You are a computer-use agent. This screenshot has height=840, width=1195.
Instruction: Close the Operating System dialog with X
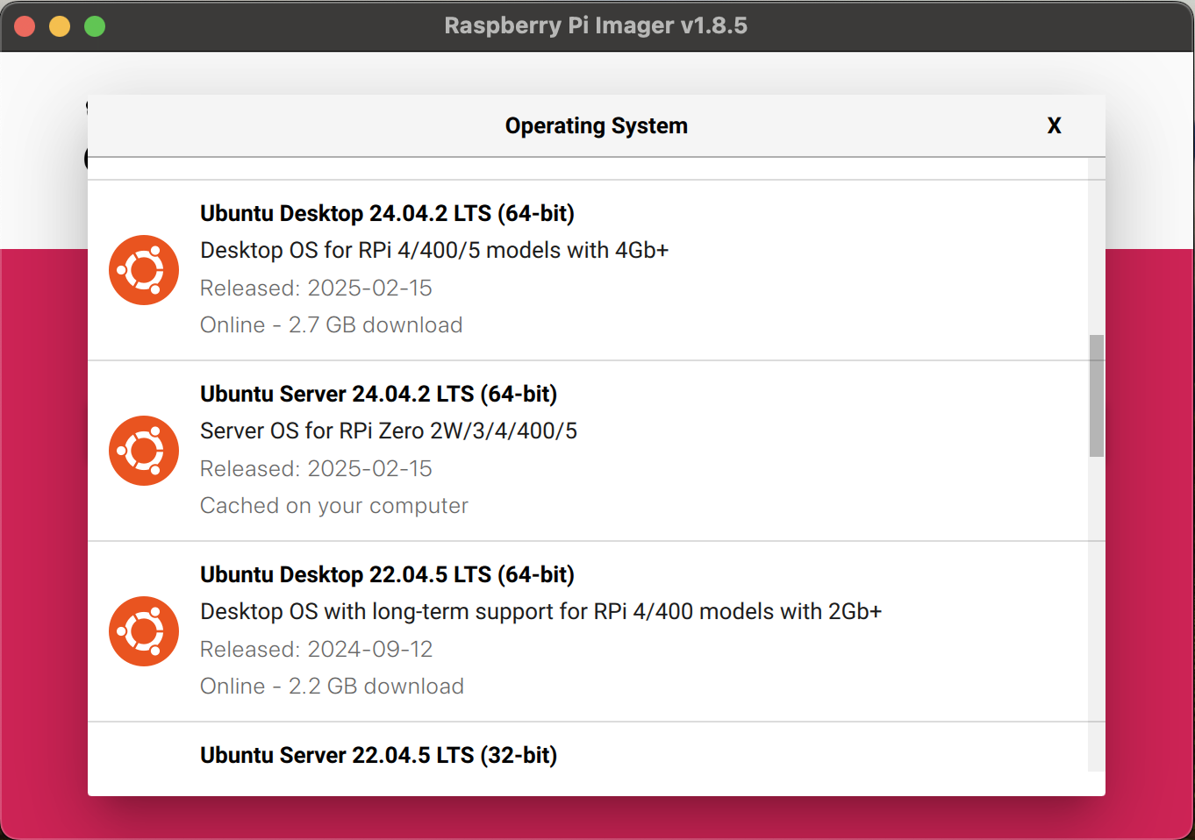(x=1054, y=126)
